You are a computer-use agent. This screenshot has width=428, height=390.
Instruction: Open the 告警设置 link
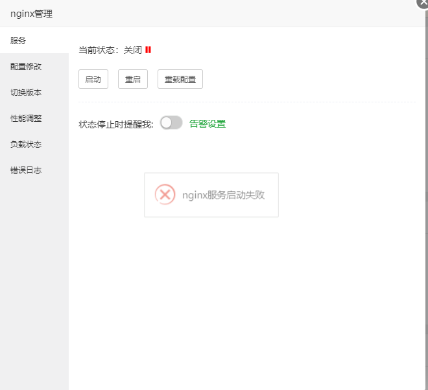[x=208, y=124]
